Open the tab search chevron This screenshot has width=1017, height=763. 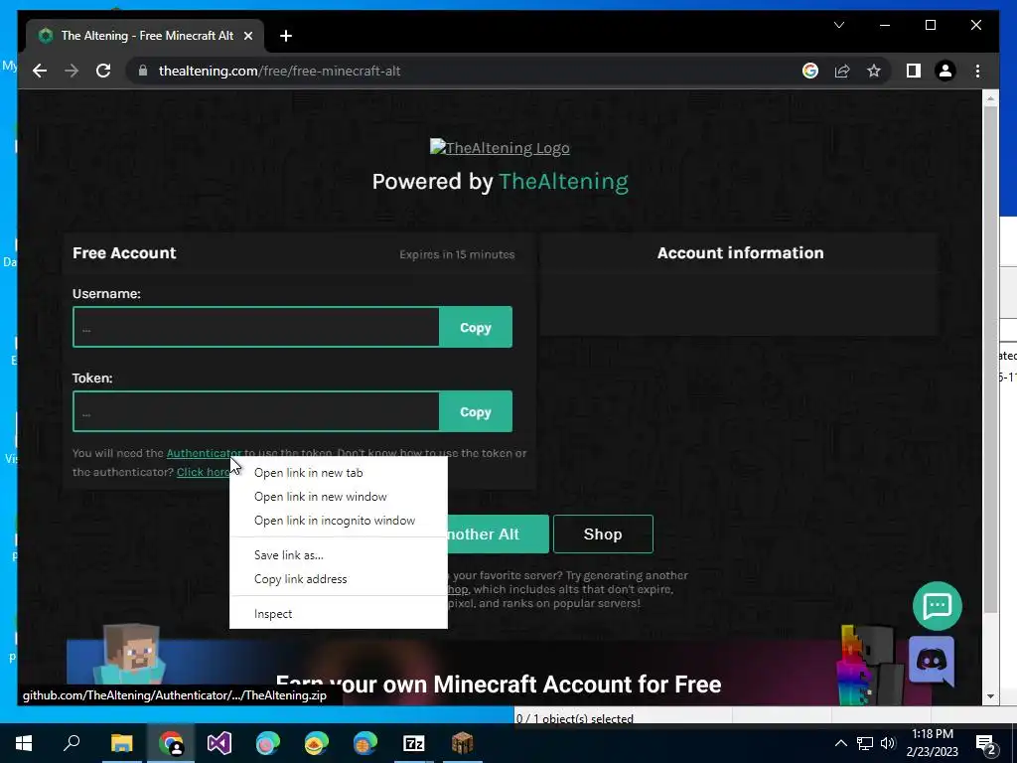pos(839,25)
